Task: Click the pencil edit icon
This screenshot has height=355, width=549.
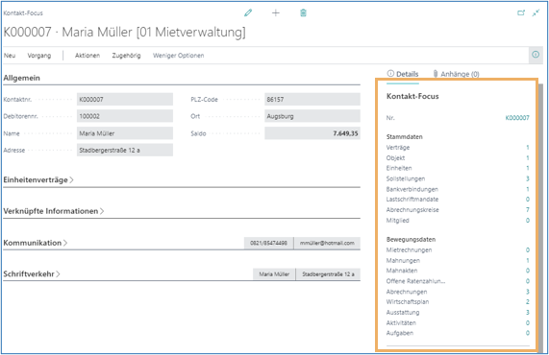Action: 248,12
